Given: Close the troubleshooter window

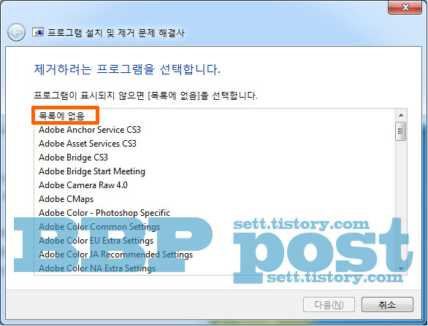Looking at the screenshot, I should (405, 7).
